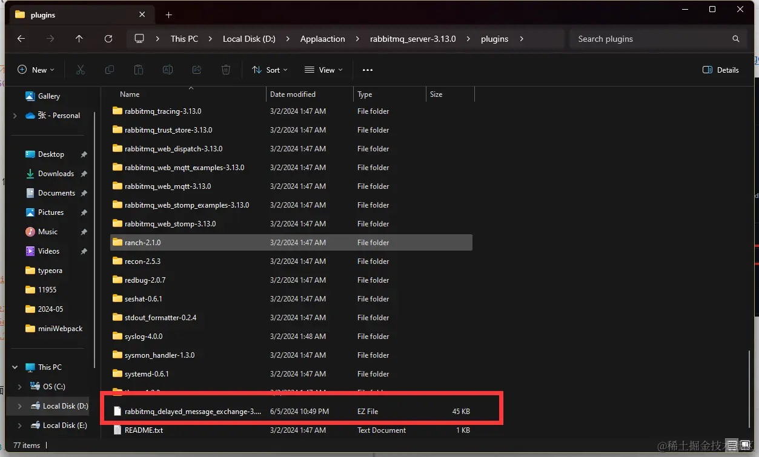Select seshat-0.6.1 folder
The image size is (759, 457).
[x=291, y=298]
